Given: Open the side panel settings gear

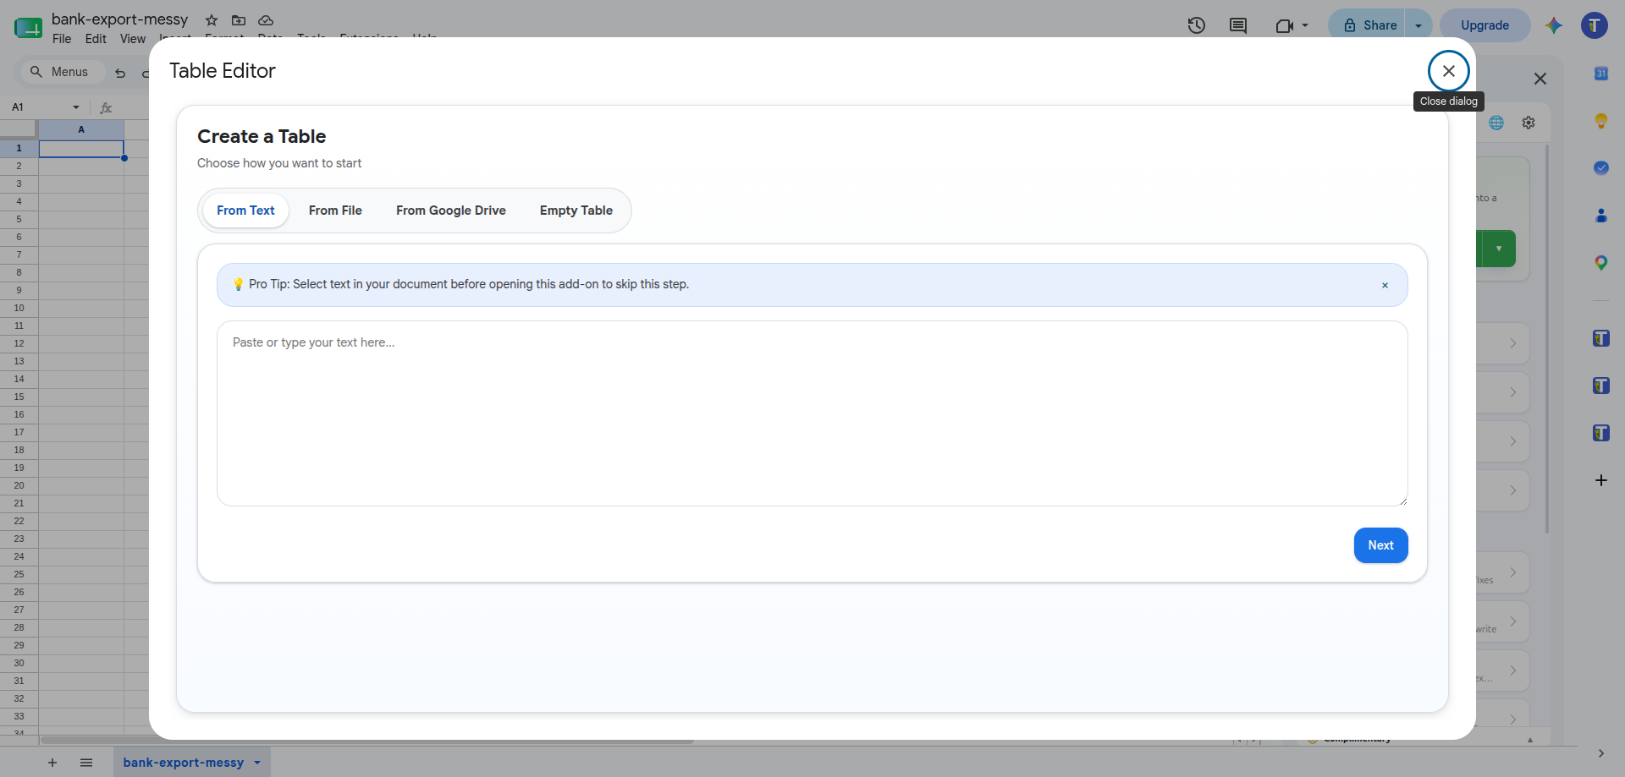Looking at the screenshot, I should (x=1529, y=123).
